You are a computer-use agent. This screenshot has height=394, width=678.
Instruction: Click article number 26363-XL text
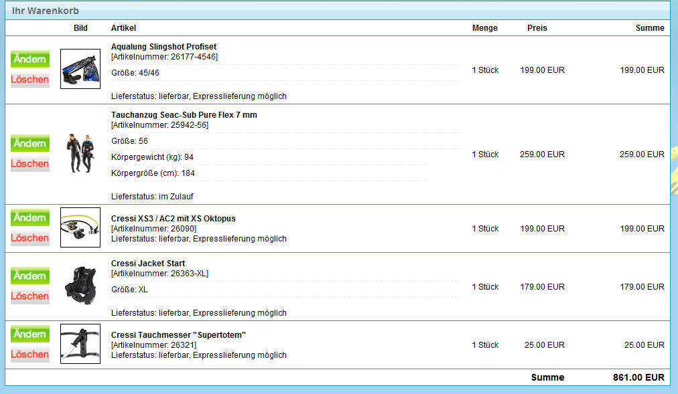159,274
